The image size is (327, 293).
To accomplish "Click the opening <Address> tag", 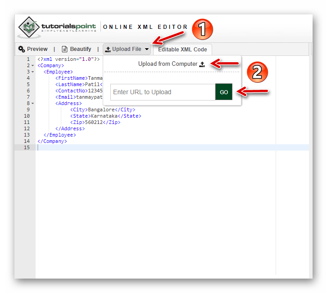I will [x=68, y=103].
